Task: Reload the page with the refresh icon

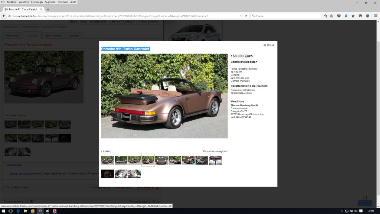Action: (246, 16)
